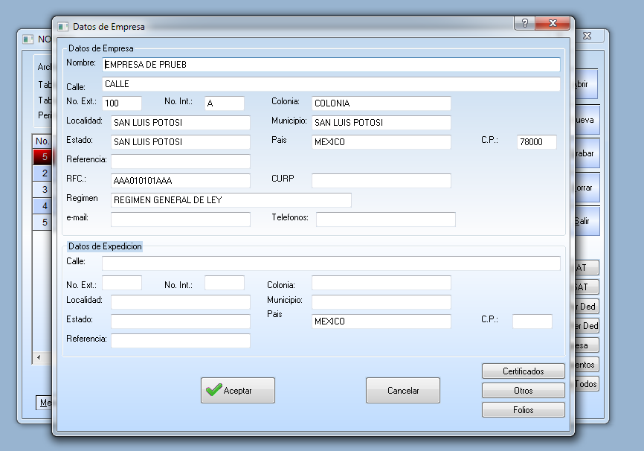Select the highlighted first row in background list
Screen dimensions: 644x451
[43, 157]
